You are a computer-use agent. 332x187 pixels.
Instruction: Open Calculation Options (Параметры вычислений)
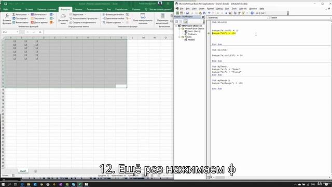pyautogui.click(x=162, y=19)
